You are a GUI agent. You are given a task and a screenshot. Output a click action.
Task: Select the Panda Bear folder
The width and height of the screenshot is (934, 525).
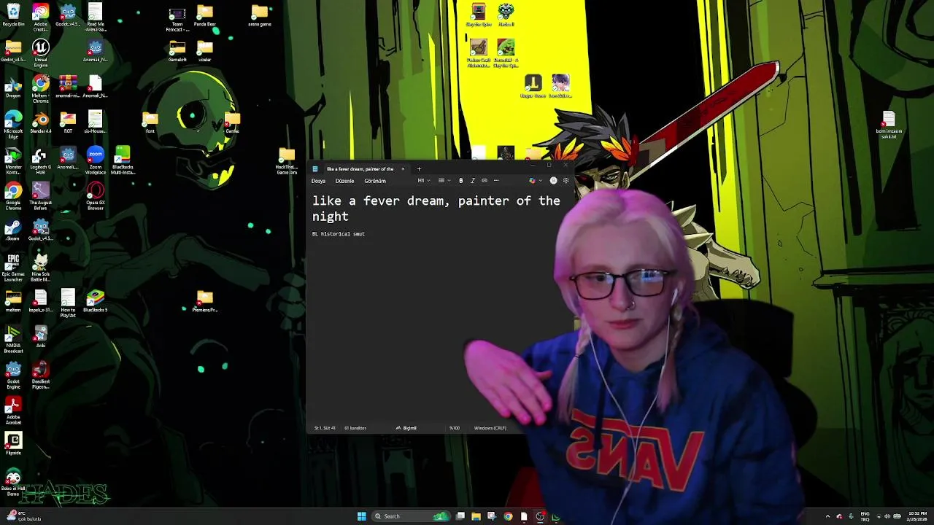tap(205, 15)
